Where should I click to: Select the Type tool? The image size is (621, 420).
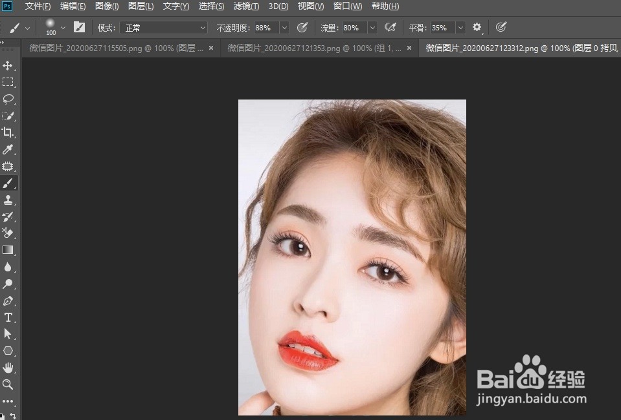coord(8,317)
